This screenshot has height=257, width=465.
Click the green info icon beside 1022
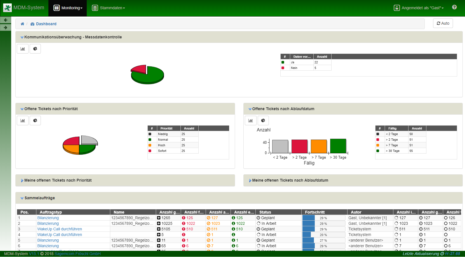point(233,223)
